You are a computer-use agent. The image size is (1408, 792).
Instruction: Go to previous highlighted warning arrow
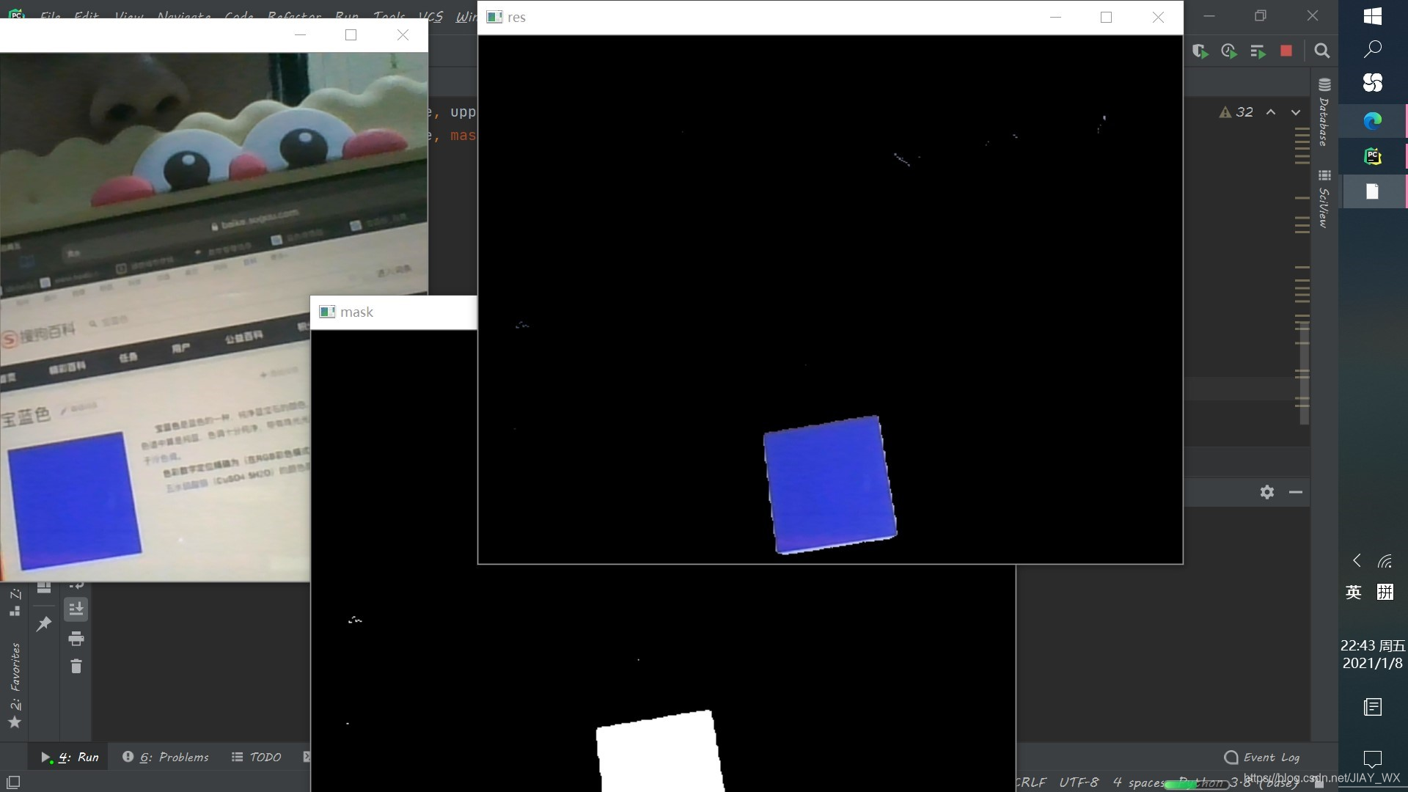pyautogui.click(x=1271, y=112)
